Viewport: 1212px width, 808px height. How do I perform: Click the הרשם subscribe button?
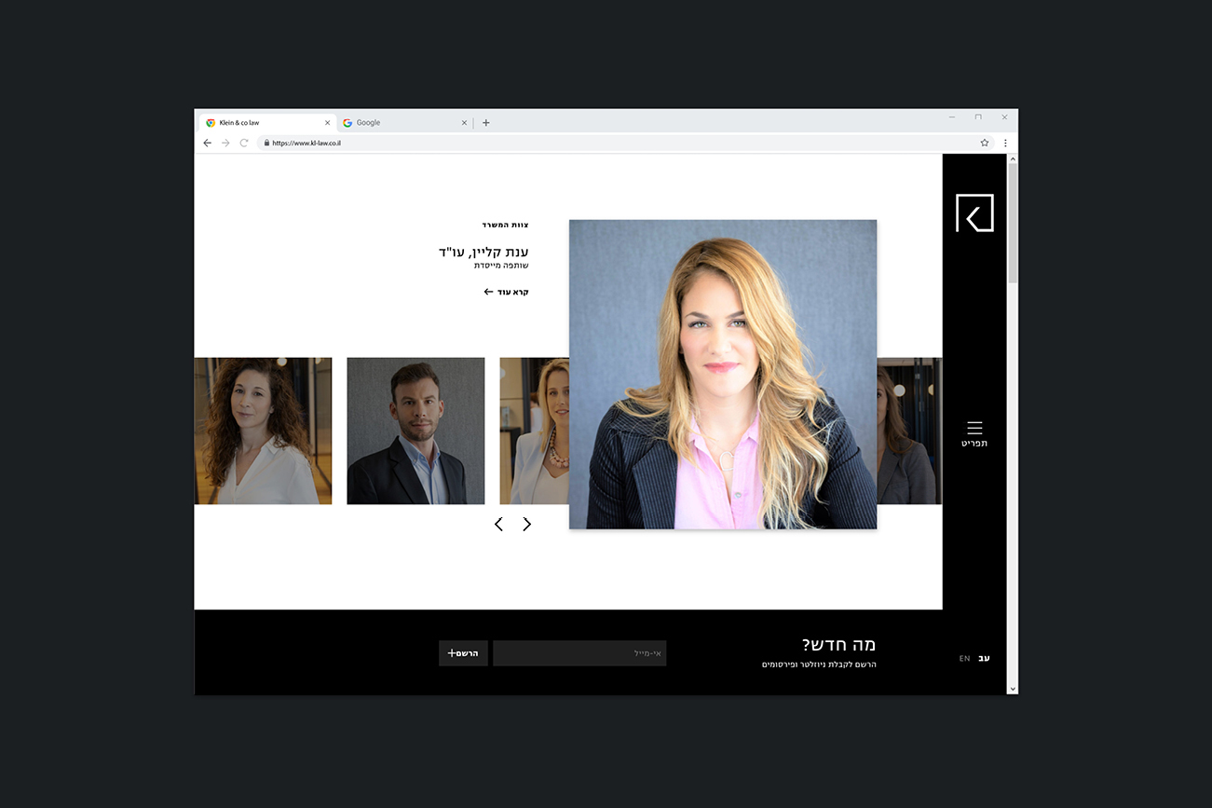pyautogui.click(x=463, y=653)
